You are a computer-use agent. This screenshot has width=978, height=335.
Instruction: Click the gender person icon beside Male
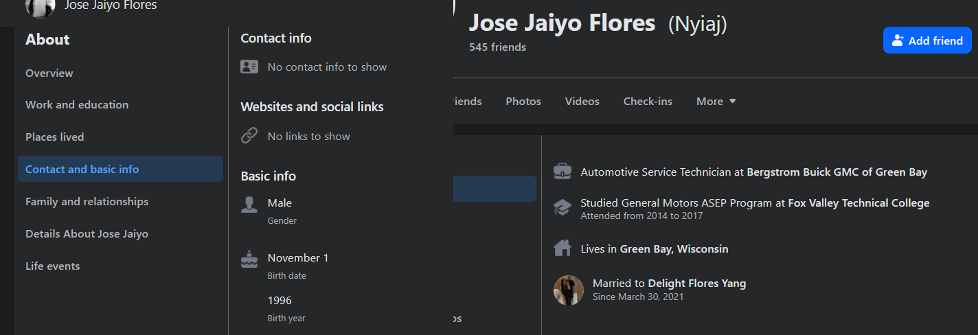[249, 205]
